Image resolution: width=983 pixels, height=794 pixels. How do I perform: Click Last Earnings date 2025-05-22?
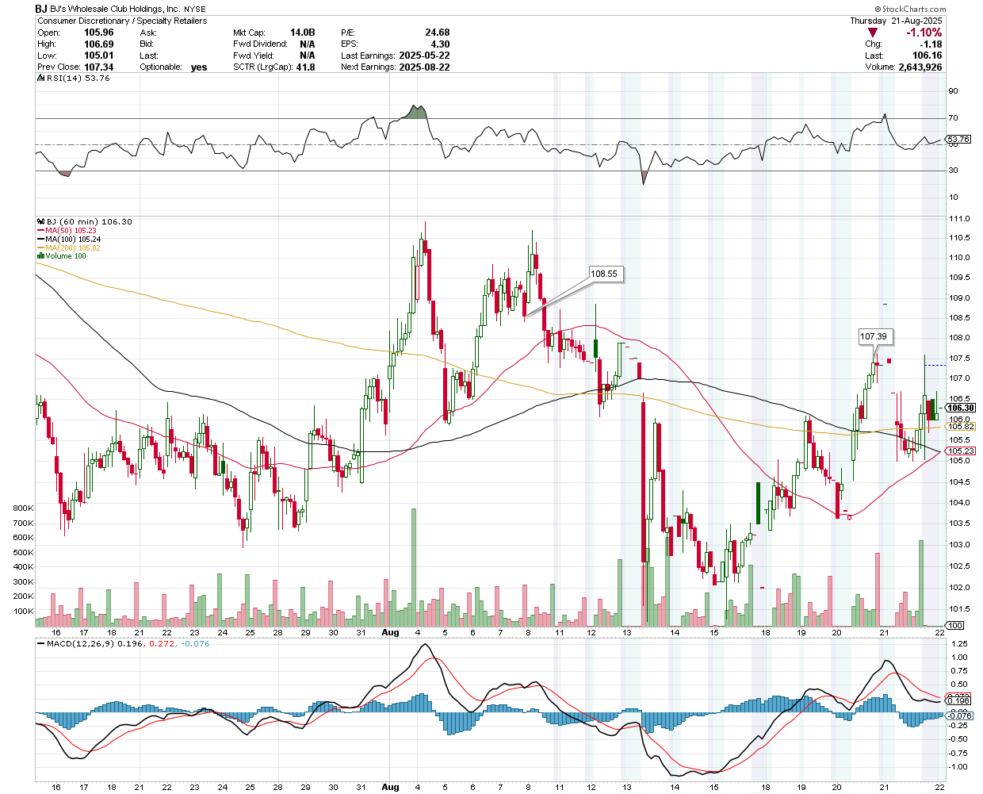point(424,56)
